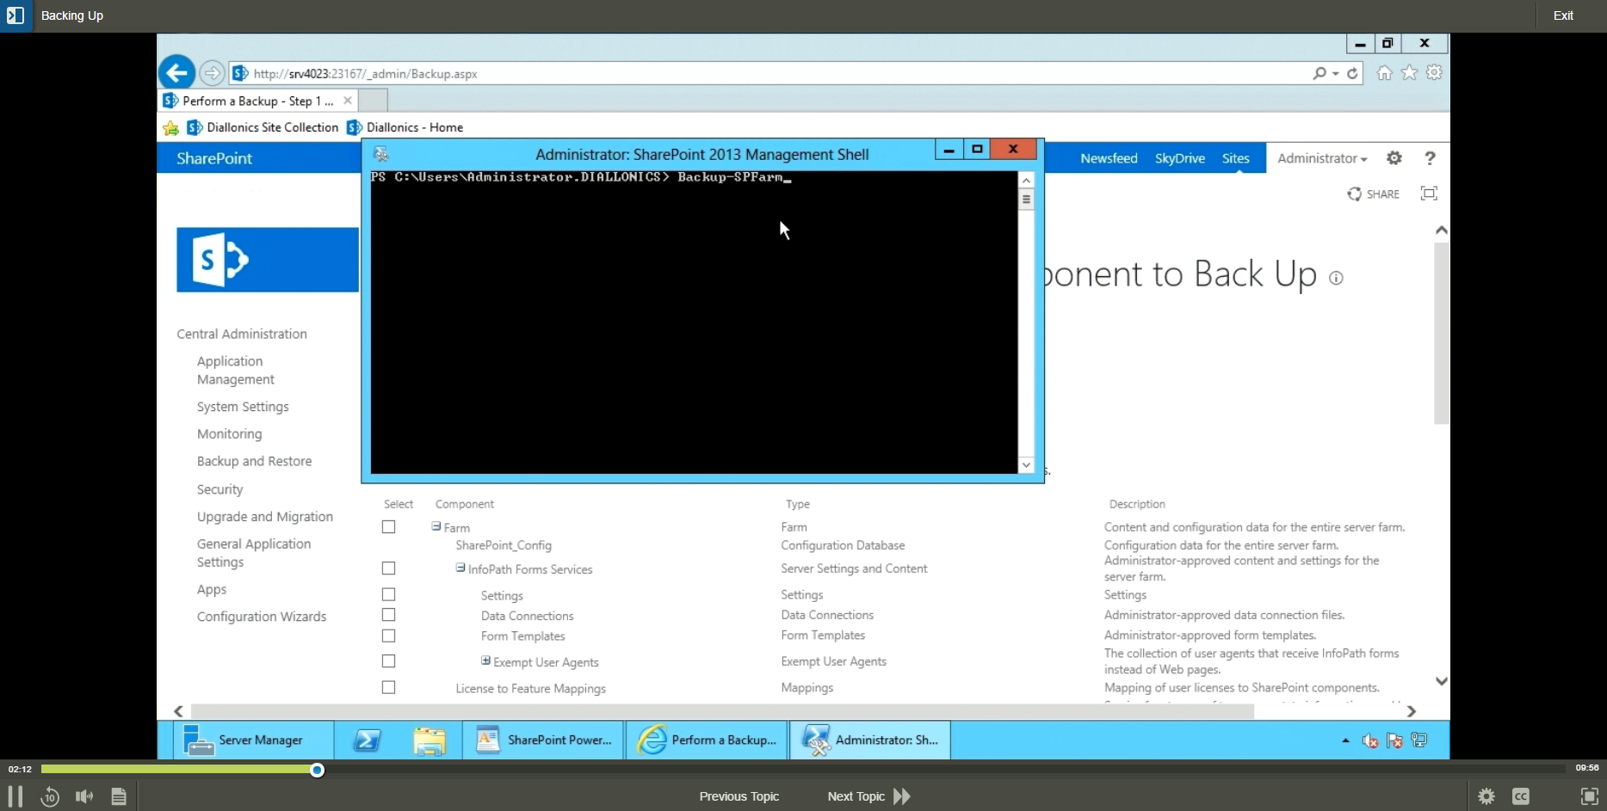Viewport: 1607px width, 811px height.
Task: Open closed captions (CC)
Action: coord(1520,796)
